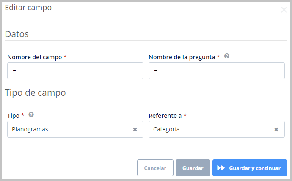The width and height of the screenshot is (292, 181).
Task: Close the Editar campo dialog
Action: point(284,10)
